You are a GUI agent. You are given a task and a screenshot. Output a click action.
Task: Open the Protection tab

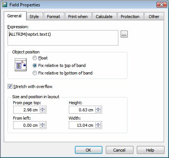pos(130,17)
